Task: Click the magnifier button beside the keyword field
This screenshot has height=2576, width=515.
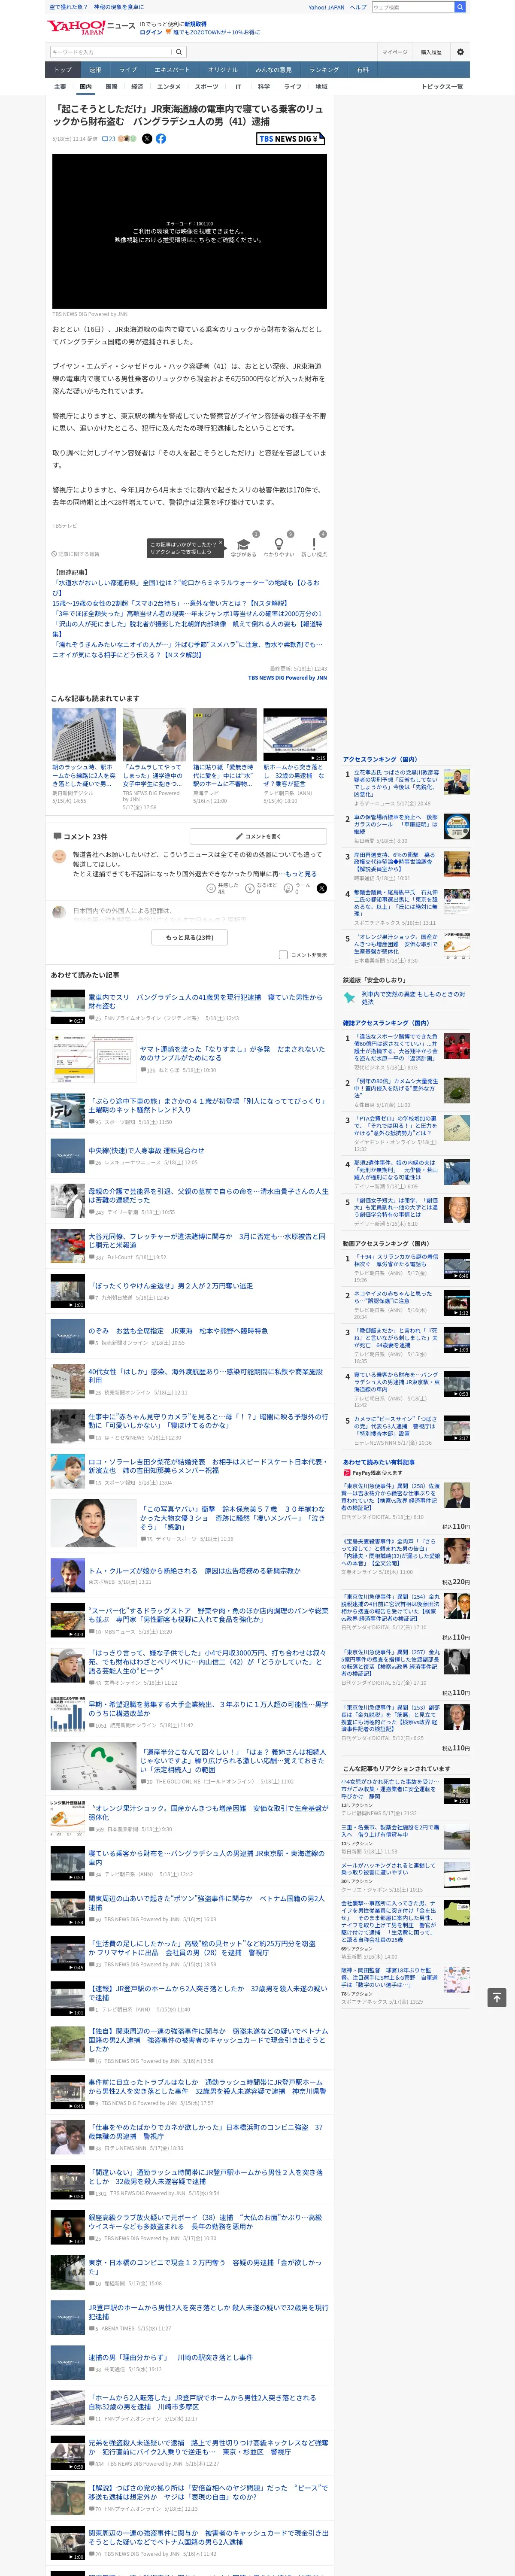Action: 179,52
